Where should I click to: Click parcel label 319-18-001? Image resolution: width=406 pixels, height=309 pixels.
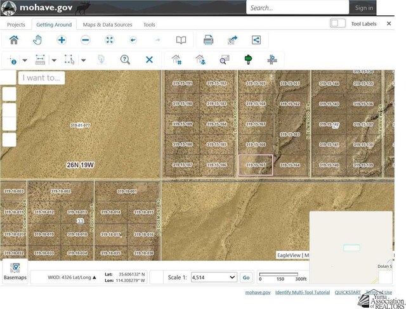point(127,191)
